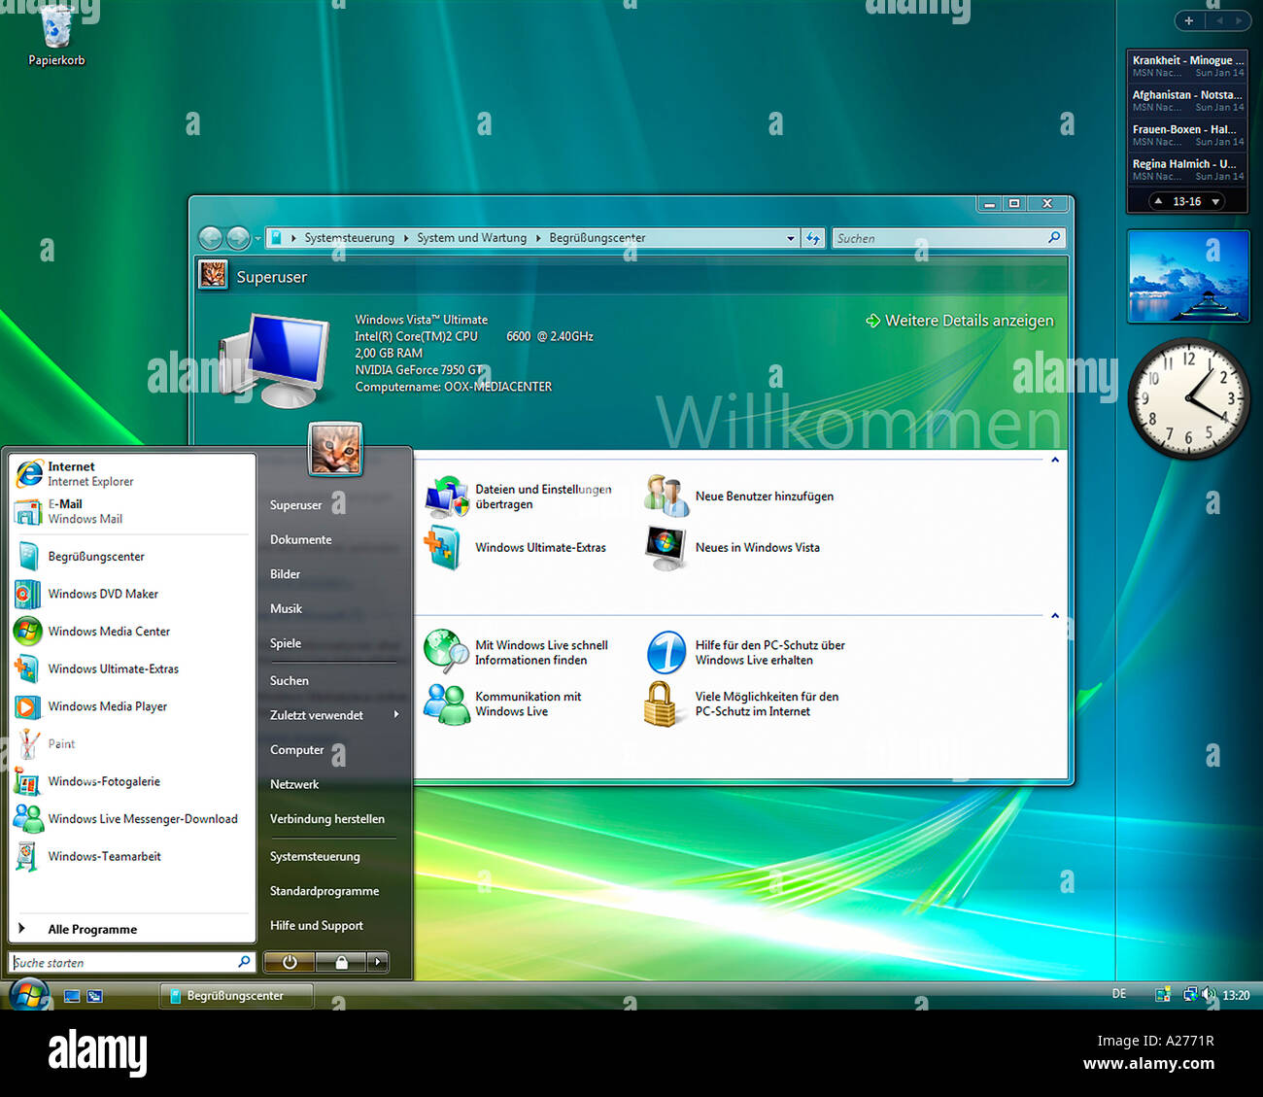This screenshot has width=1263, height=1097.
Task: Open Afghanistan - Notsta headline
Action: click(x=1187, y=101)
